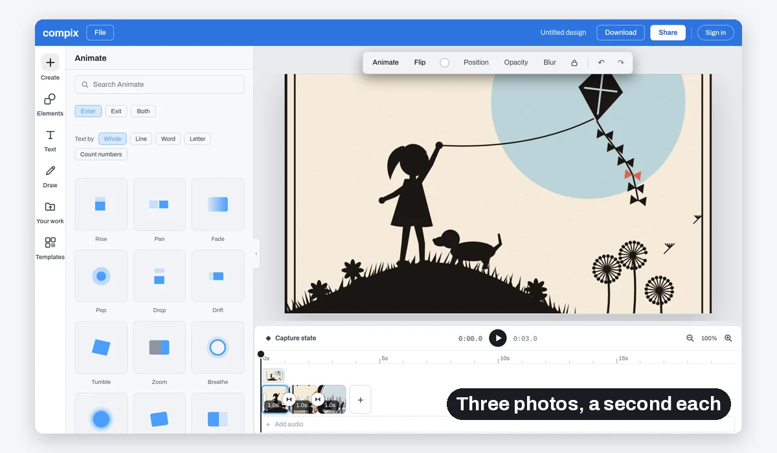Click the kite image on canvas
The width and height of the screenshot is (777, 453).
coord(602,97)
